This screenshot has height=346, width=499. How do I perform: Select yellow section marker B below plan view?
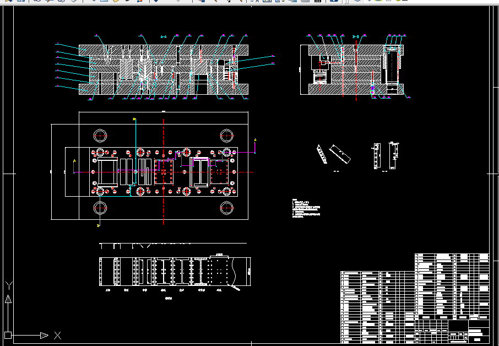click(x=99, y=226)
